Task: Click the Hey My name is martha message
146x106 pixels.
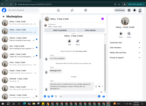Action: 71,87
